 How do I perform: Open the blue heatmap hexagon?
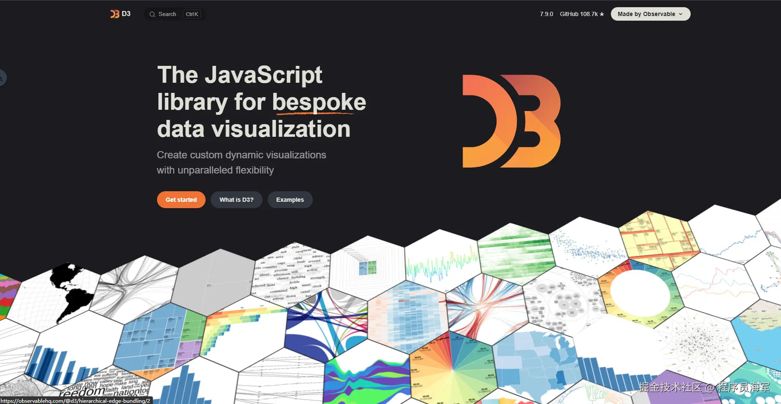407,317
